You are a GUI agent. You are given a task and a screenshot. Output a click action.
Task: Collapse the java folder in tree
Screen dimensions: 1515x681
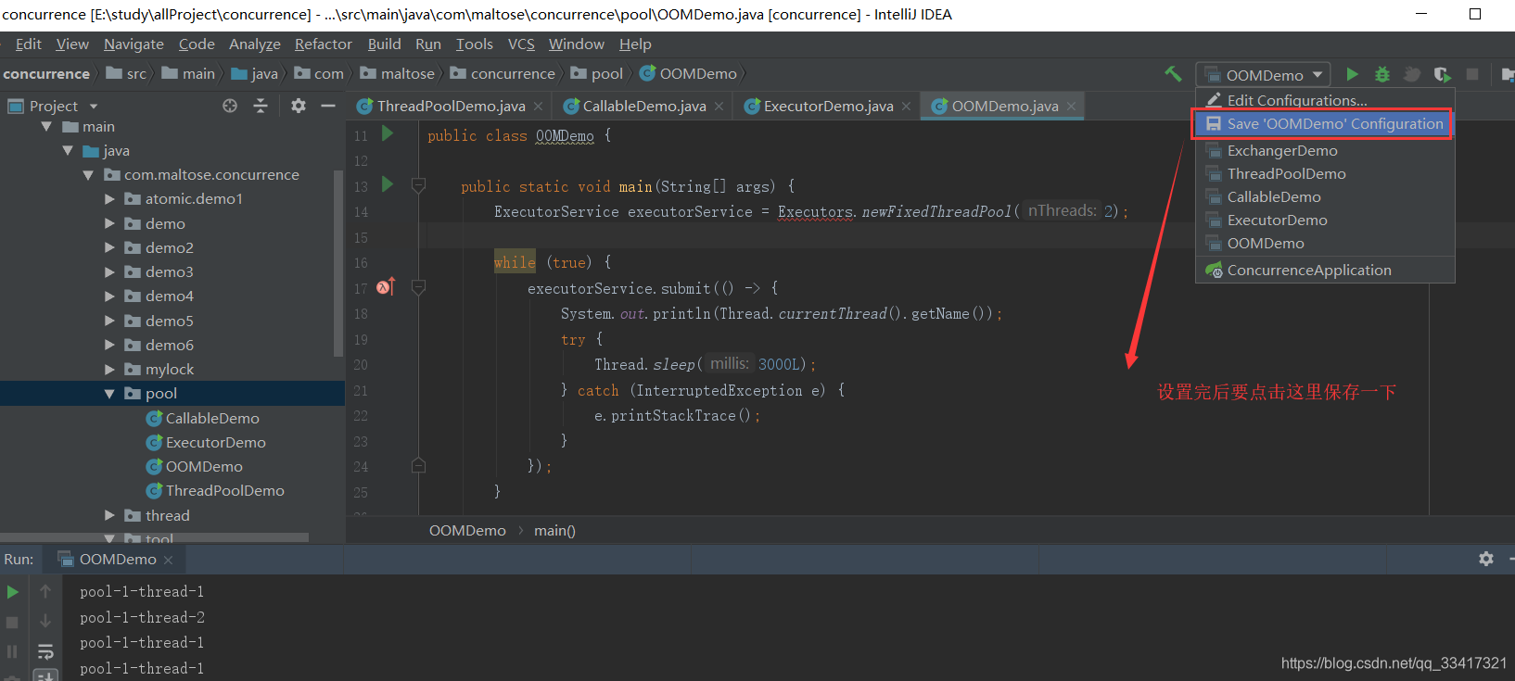pos(68,150)
